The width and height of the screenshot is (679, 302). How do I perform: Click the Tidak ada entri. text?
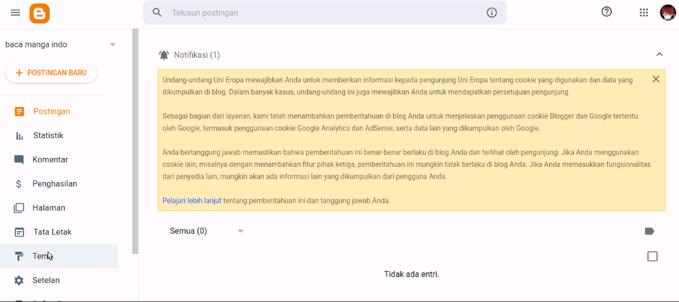pos(412,274)
